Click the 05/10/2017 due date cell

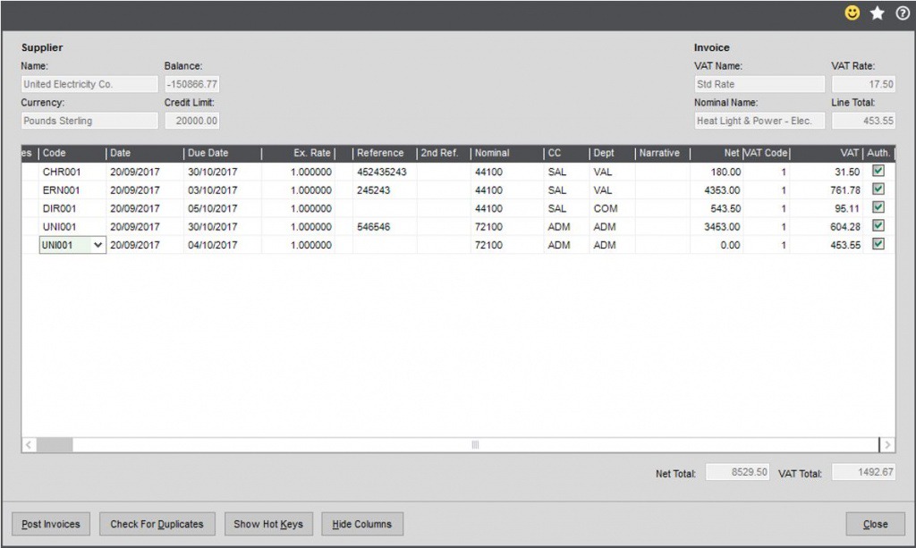pyautogui.click(x=223, y=208)
